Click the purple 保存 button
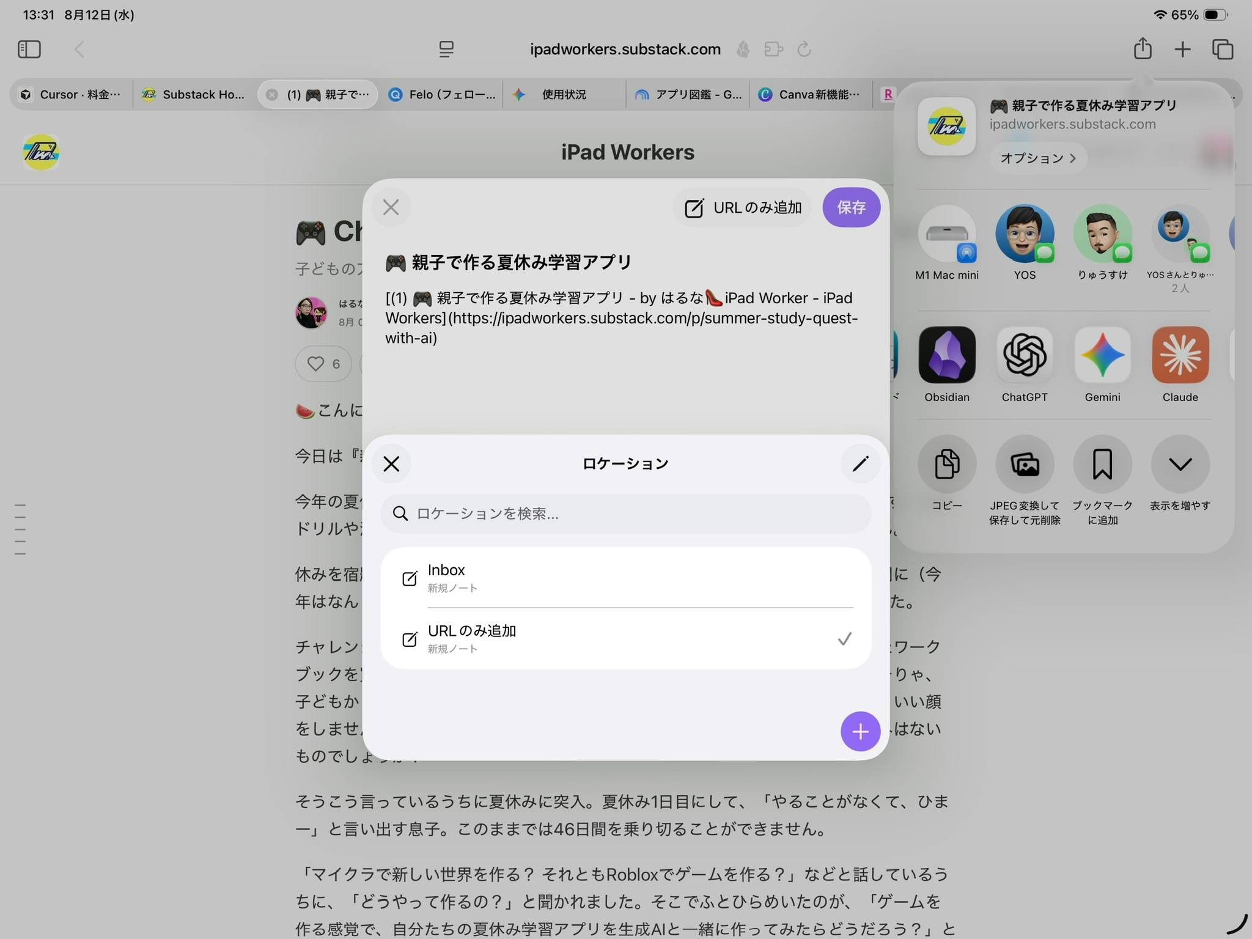Image resolution: width=1252 pixels, height=939 pixels. pos(851,208)
